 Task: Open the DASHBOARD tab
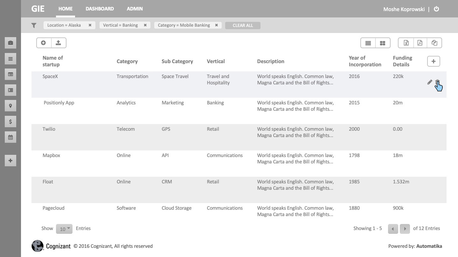click(100, 9)
